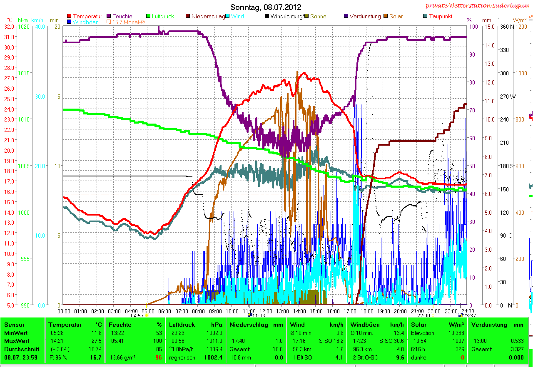
Task: Click the purple Feuchte legend square
Action: pyautogui.click(x=109, y=17)
